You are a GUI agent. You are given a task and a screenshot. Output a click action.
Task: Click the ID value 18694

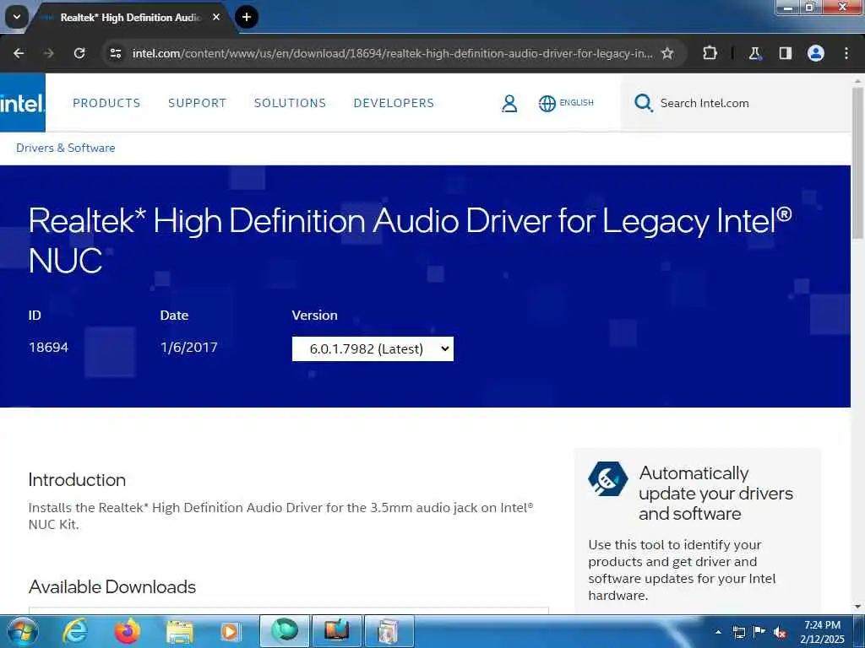(48, 347)
